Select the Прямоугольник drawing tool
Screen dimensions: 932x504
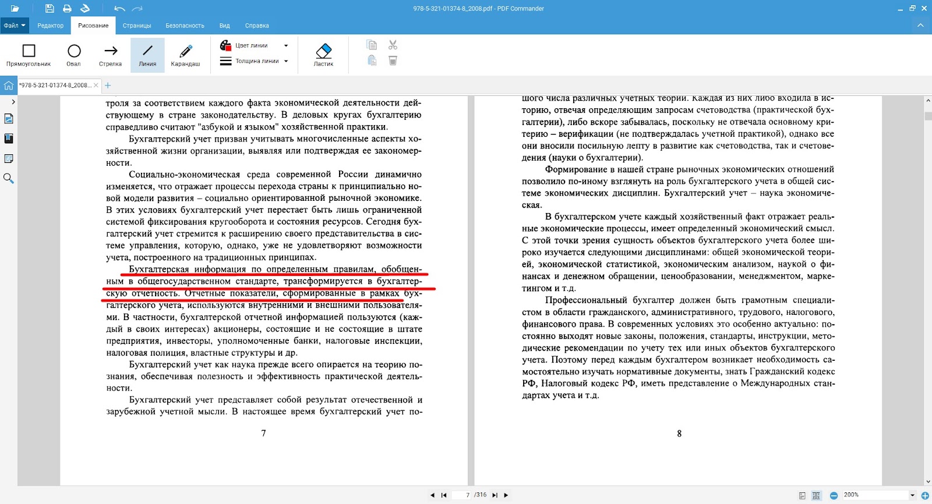click(29, 55)
